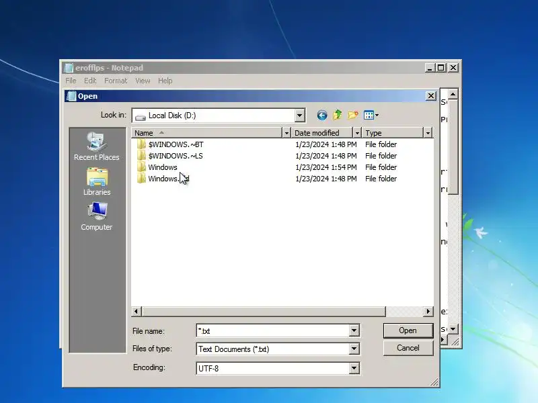Open the Edit menu in Notepad

tap(90, 81)
